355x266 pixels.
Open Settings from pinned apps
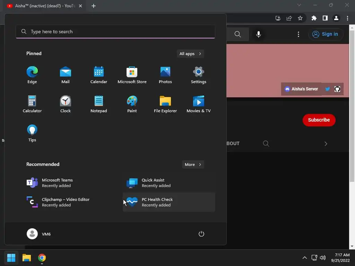[199, 75]
